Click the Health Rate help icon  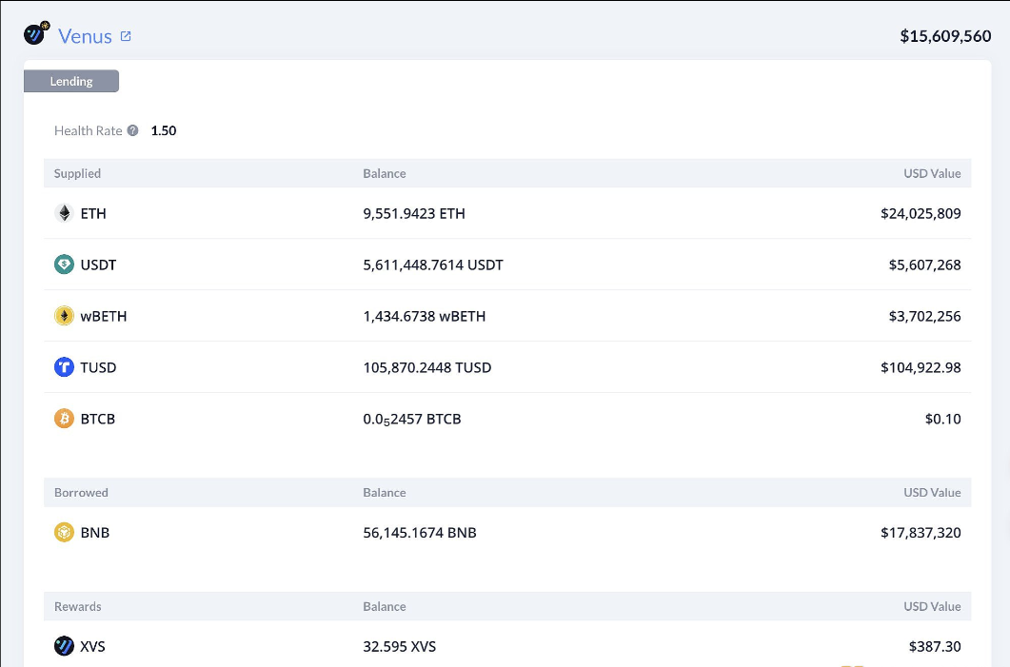point(133,130)
